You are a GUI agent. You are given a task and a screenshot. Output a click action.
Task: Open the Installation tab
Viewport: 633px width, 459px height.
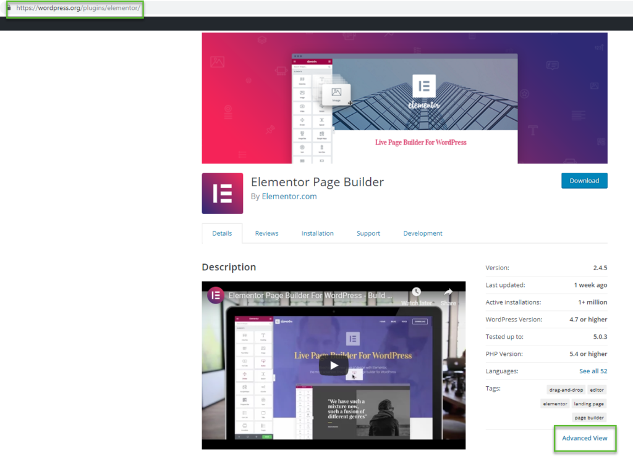(x=317, y=233)
